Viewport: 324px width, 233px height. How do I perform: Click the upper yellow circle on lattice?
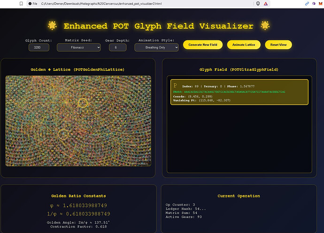(83, 103)
